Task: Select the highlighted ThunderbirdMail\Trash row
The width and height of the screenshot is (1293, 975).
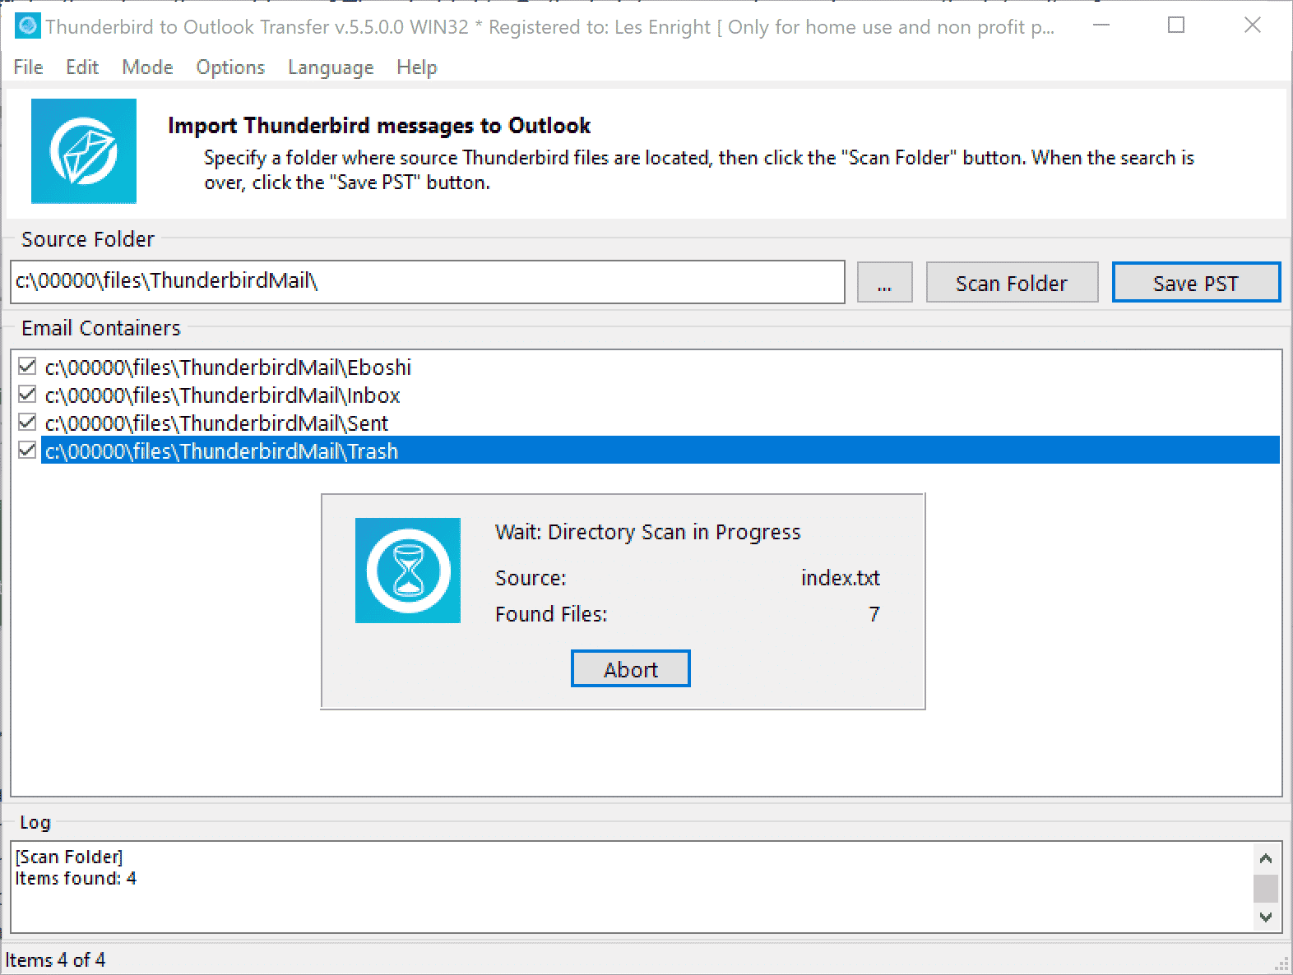Action: pyautogui.click(x=660, y=451)
